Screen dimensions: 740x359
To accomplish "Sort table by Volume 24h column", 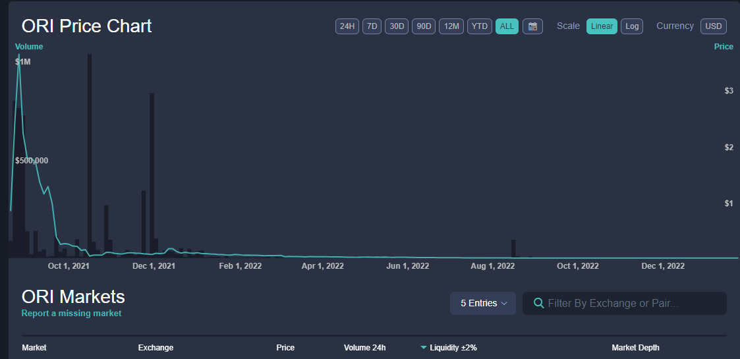I will [x=364, y=348].
